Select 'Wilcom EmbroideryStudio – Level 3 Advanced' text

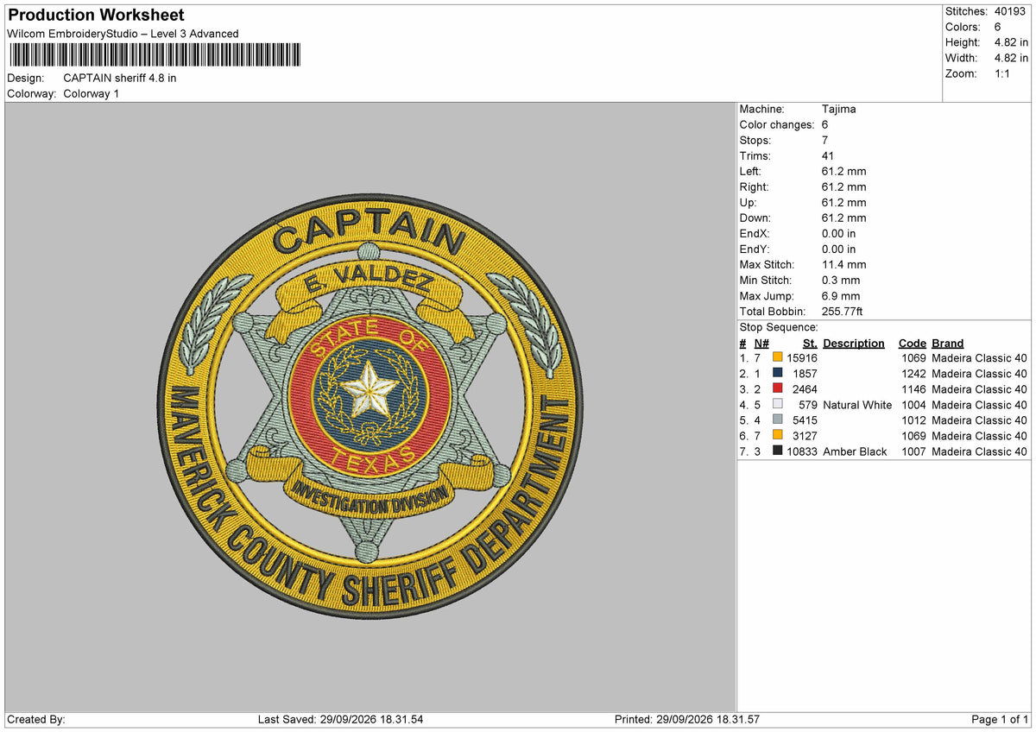[123, 34]
